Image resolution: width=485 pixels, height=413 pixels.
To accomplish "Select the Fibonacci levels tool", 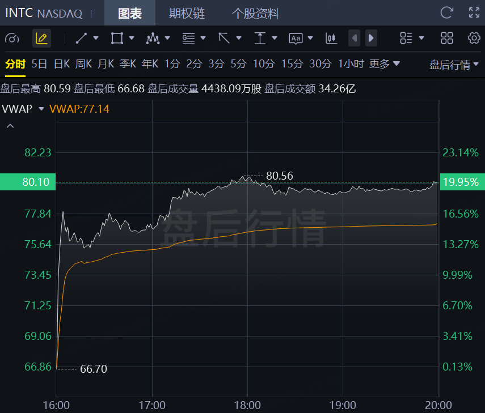I will pos(188,39).
